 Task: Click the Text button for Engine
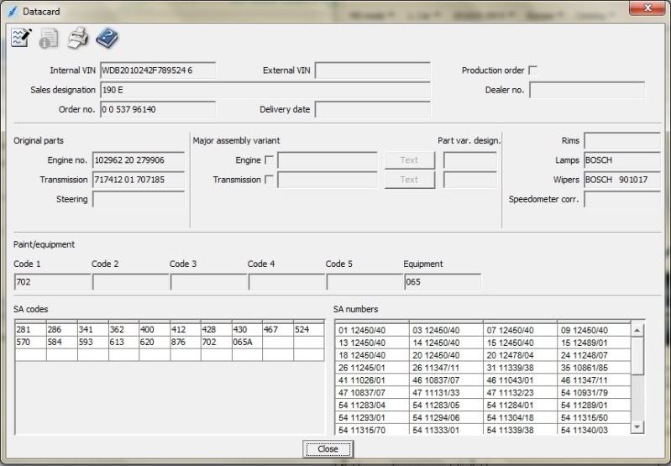tap(410, 160)
